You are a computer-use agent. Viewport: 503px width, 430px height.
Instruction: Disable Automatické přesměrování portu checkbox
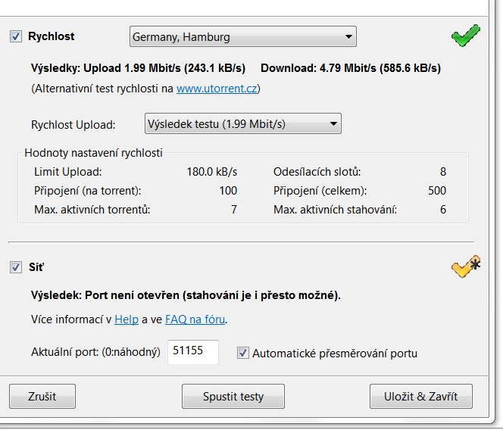243,353
